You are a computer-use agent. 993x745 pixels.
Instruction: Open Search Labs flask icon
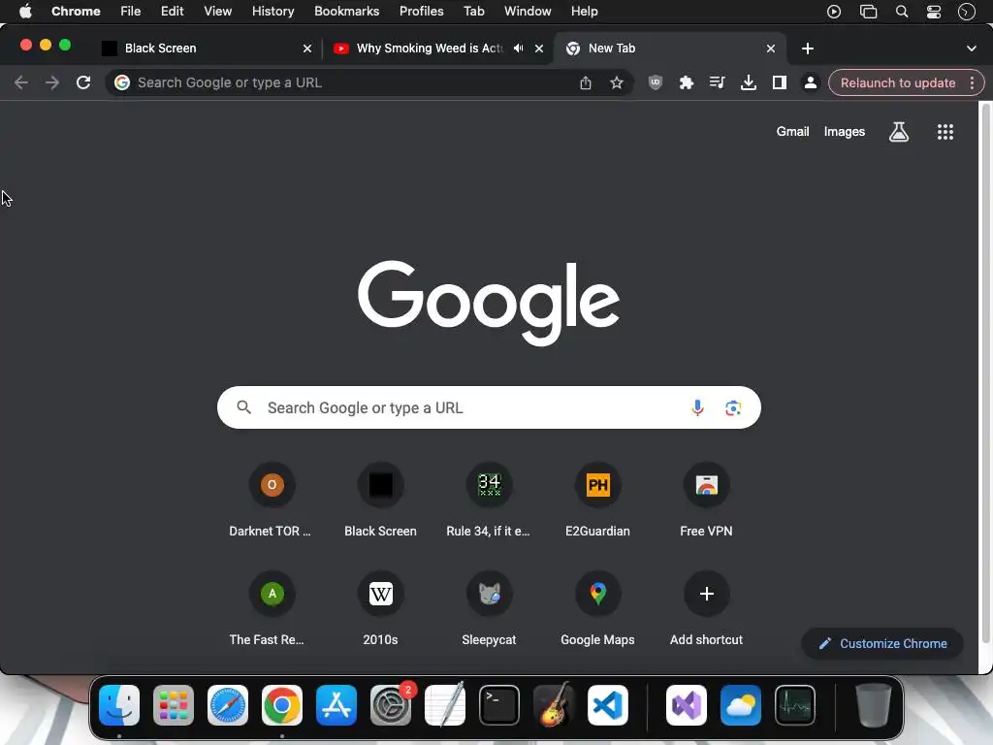pos(899,132)
